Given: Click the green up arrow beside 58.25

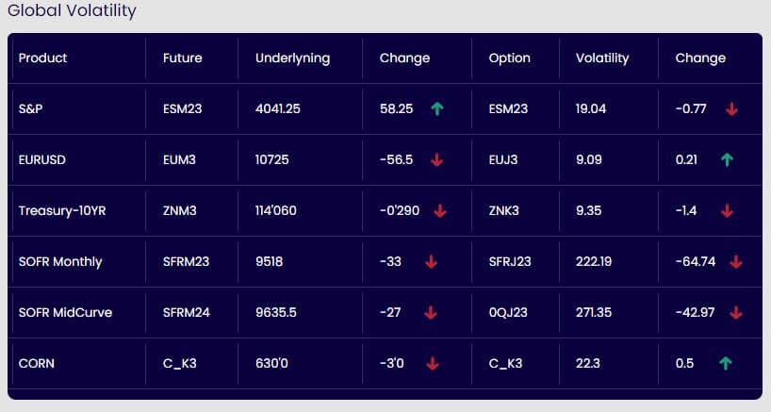Looking at the screenshot, I should [x=436, y=109].
